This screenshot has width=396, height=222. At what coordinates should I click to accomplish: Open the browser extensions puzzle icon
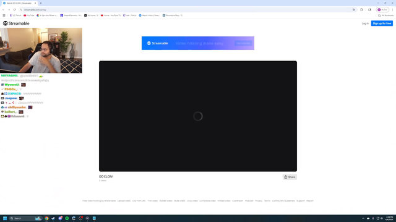[361, 10]
